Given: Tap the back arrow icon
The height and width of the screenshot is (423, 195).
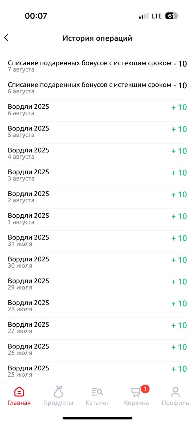Looking at the screenshot, I should pyautogui.click(x=6, y=38).
